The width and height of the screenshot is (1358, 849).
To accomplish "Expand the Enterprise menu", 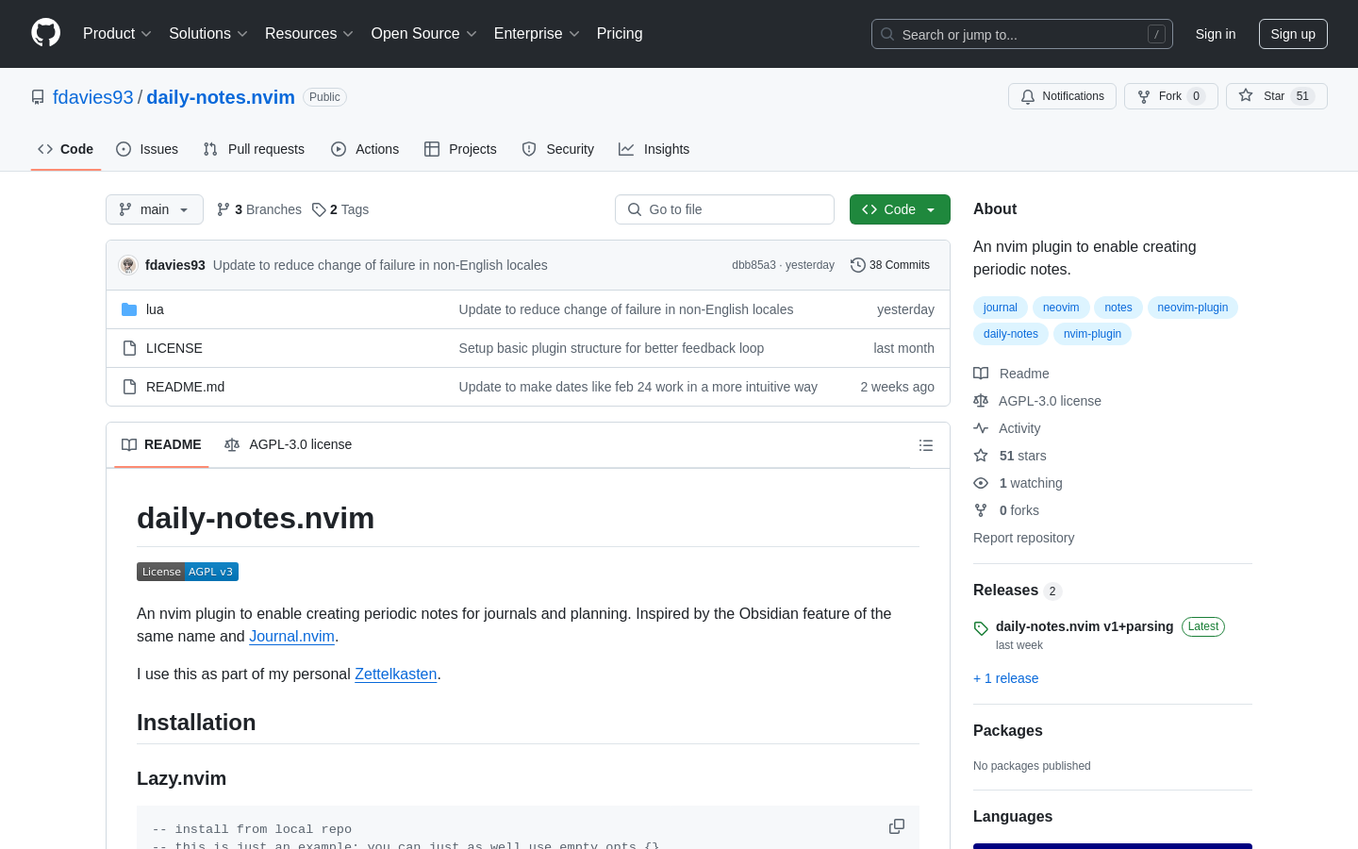I will [537, 34].
